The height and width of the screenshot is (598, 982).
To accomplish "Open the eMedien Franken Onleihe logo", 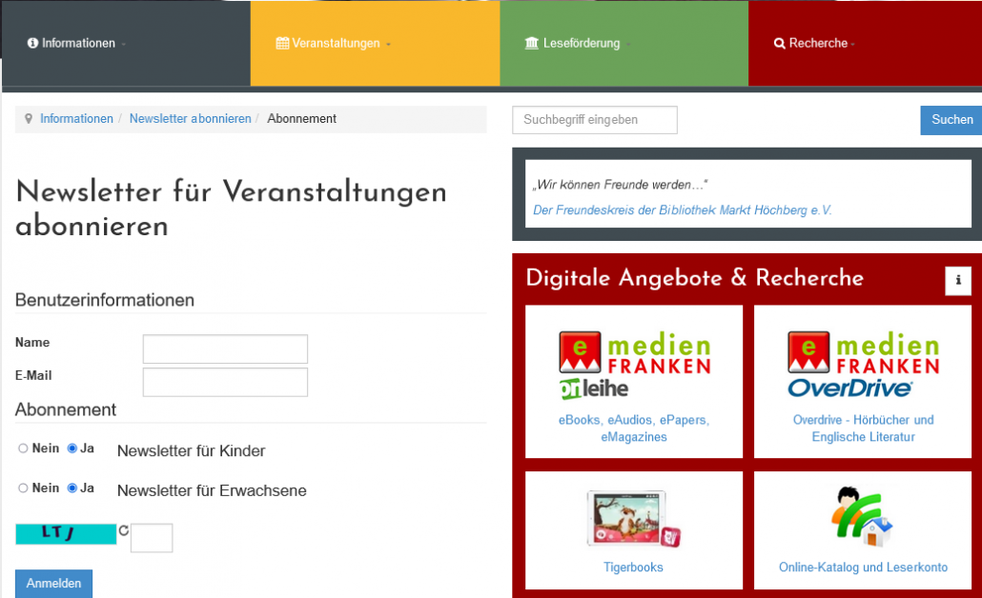I will click(x=634, y=365).
